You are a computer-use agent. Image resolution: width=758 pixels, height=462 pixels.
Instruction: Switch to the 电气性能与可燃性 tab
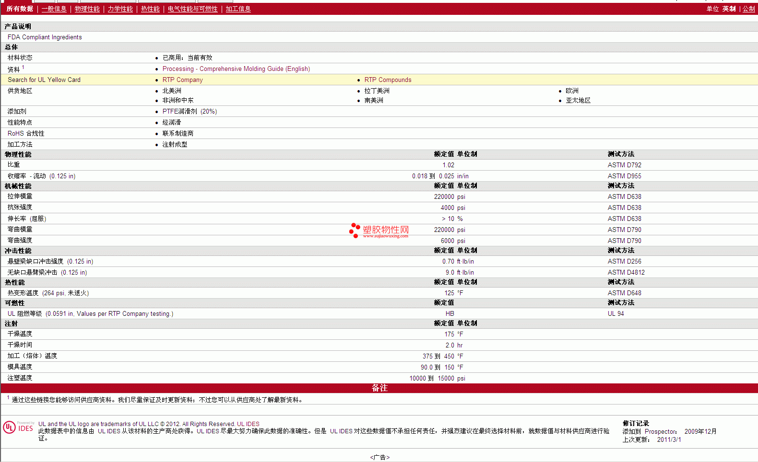pos(192,9)
